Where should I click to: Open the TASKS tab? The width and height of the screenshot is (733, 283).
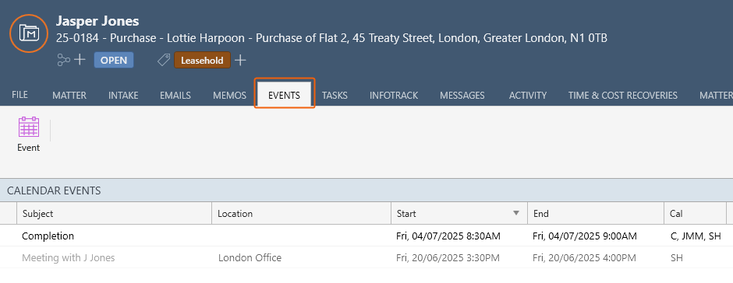point(335,96)
